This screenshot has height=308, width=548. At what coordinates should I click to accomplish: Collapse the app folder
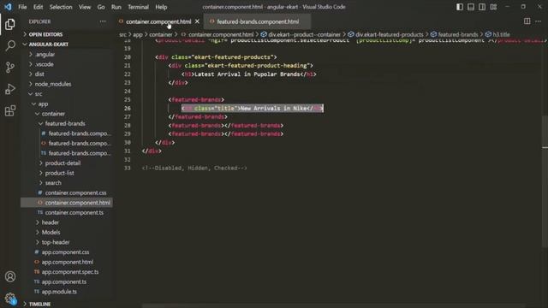43,104
